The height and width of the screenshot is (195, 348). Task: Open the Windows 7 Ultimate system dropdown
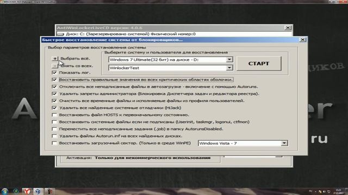pyautogui.click(x=229, y=60)
